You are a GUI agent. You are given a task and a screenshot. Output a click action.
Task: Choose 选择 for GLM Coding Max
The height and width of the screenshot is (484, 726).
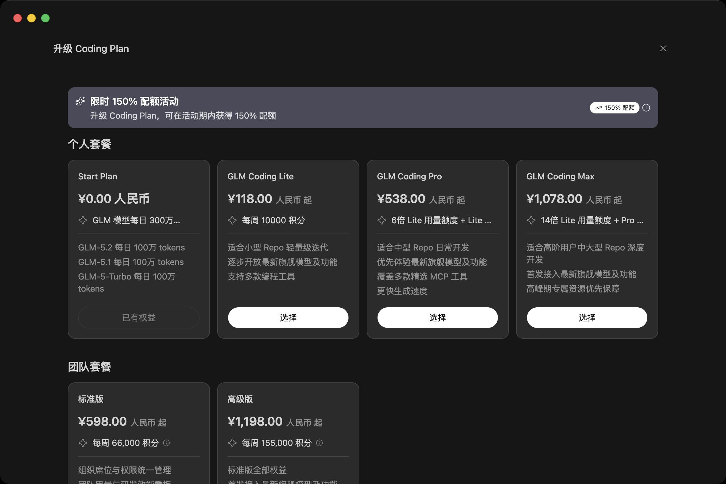click(587, 318)
